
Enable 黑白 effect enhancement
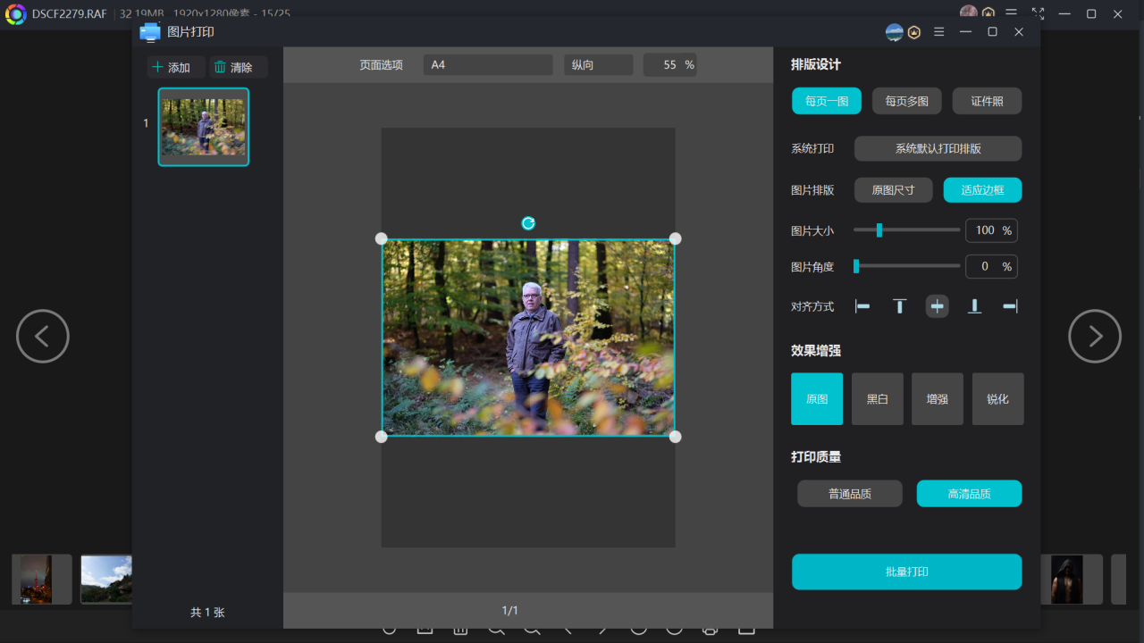point(877,399)
